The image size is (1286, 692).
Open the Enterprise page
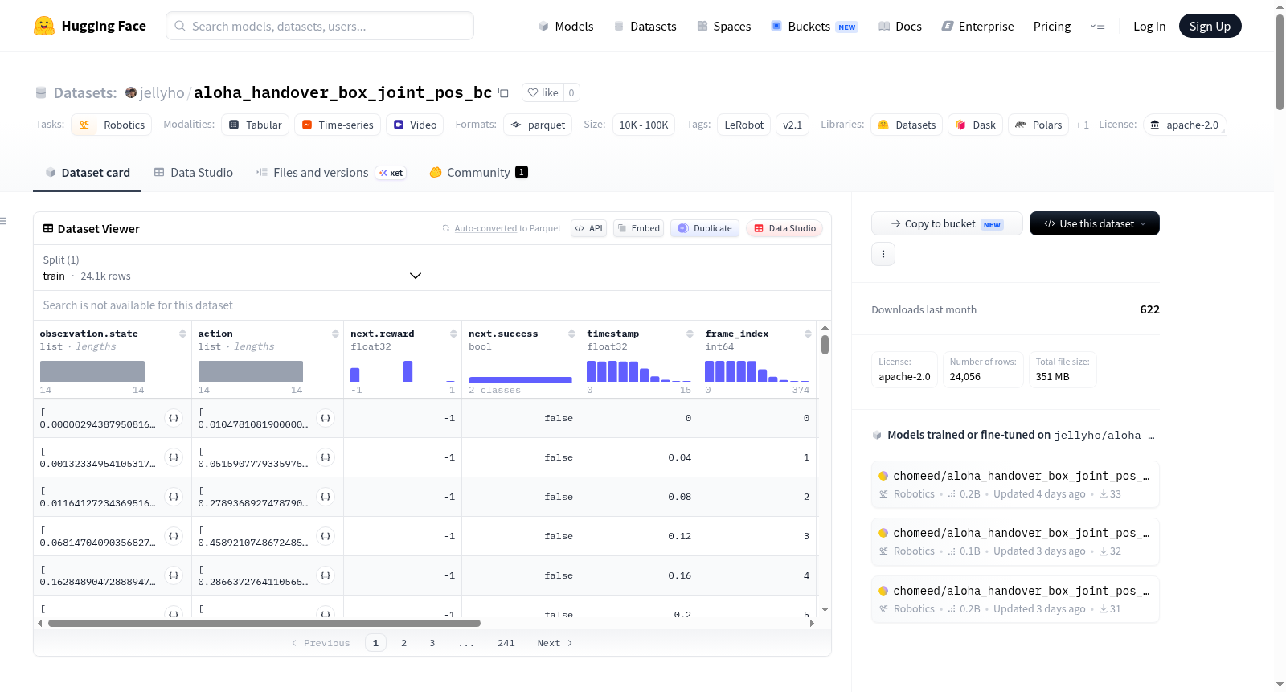pyautogui.click(x=978, y=26)
